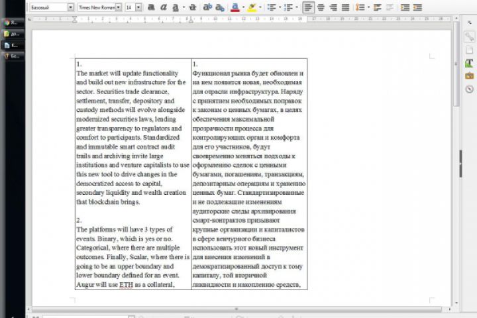Open fourth taskbar item 'Бе...'

point(13,56)
